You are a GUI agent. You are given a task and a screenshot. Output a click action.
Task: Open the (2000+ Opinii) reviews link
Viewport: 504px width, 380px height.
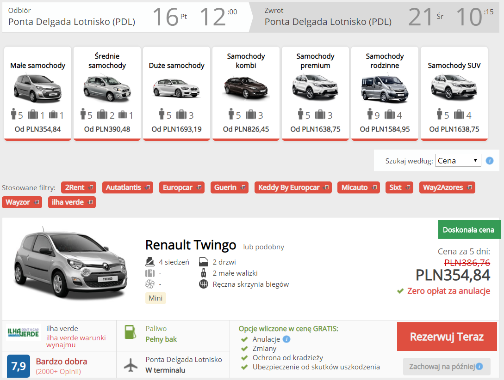click(58, 371)
